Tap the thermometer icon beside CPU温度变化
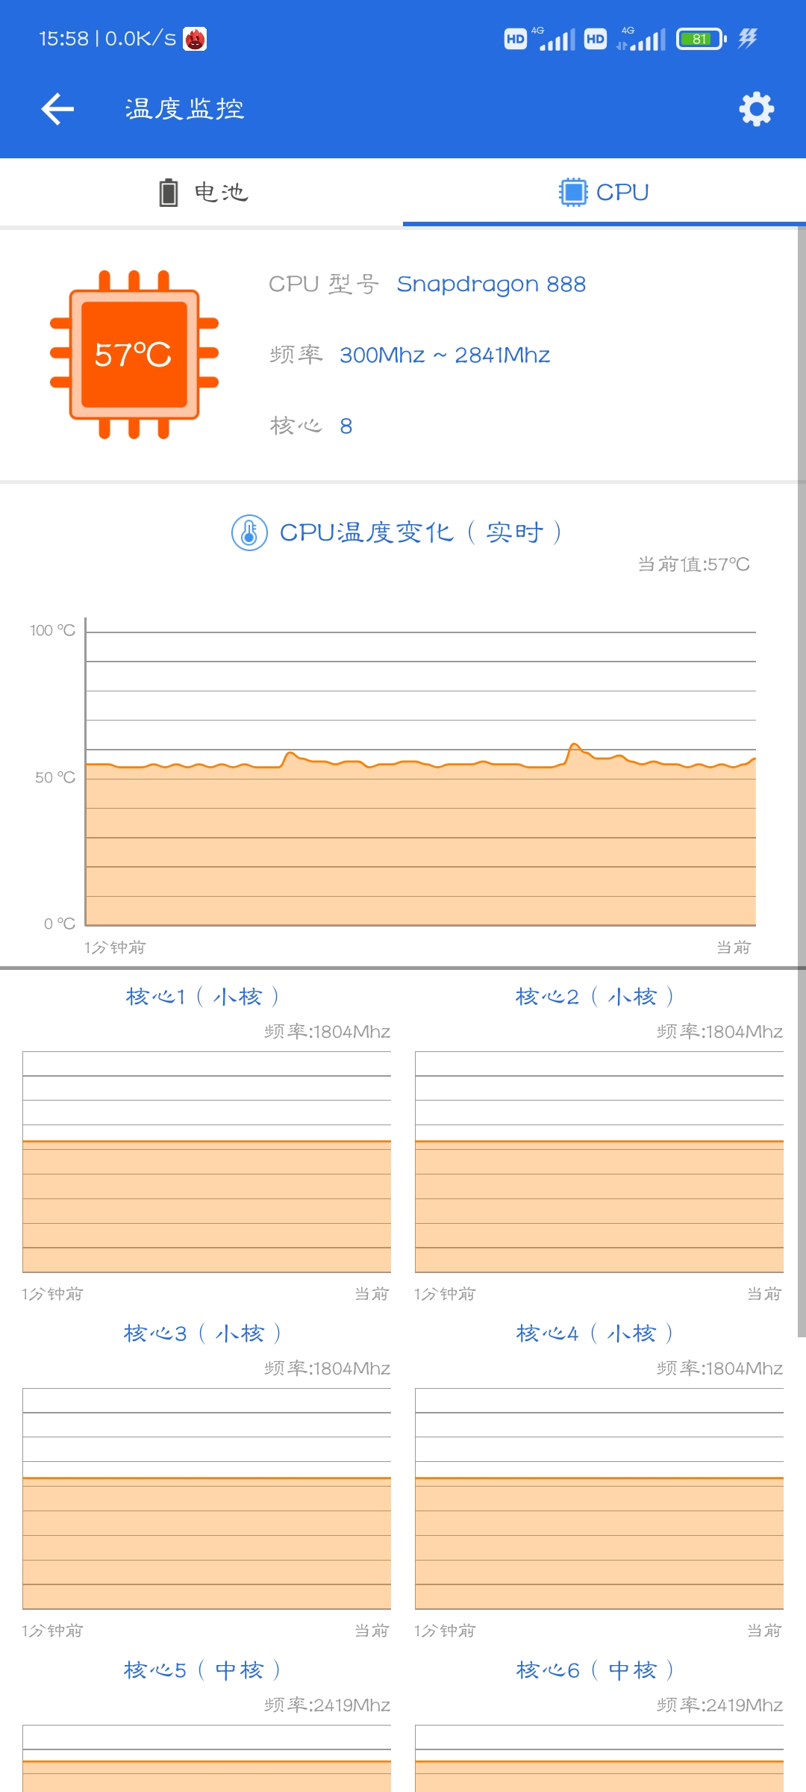This screenshot has width=806, height=1792. [249, 532]
